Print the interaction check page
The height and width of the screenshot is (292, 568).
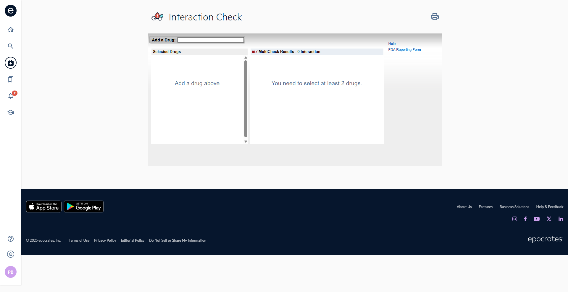click(x=435, y=17)
